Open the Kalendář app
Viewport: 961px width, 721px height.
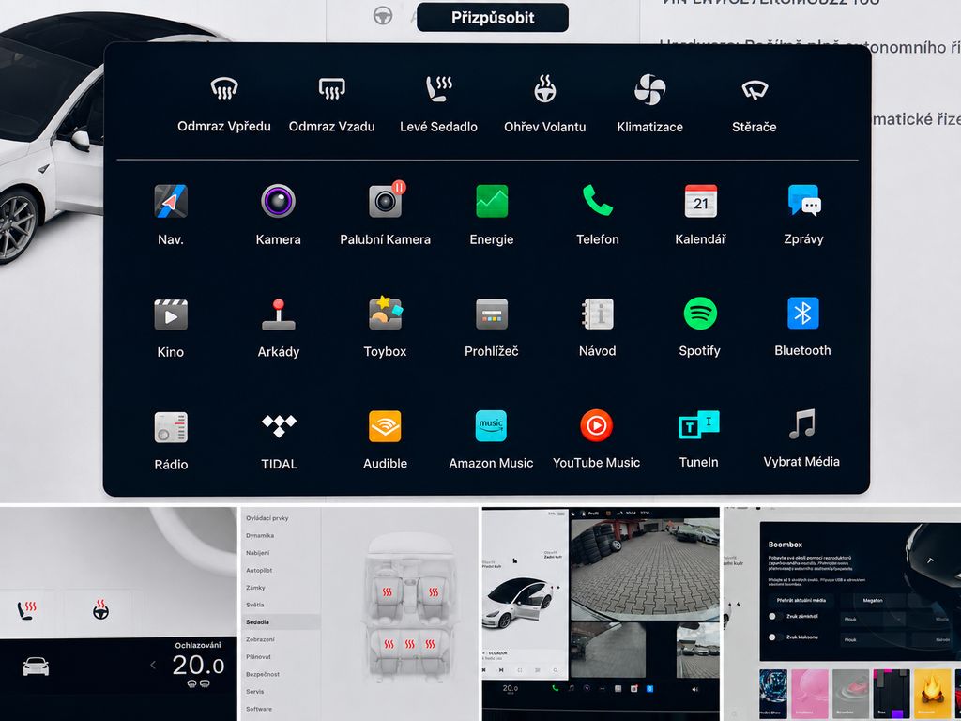(x=700, y=215)
